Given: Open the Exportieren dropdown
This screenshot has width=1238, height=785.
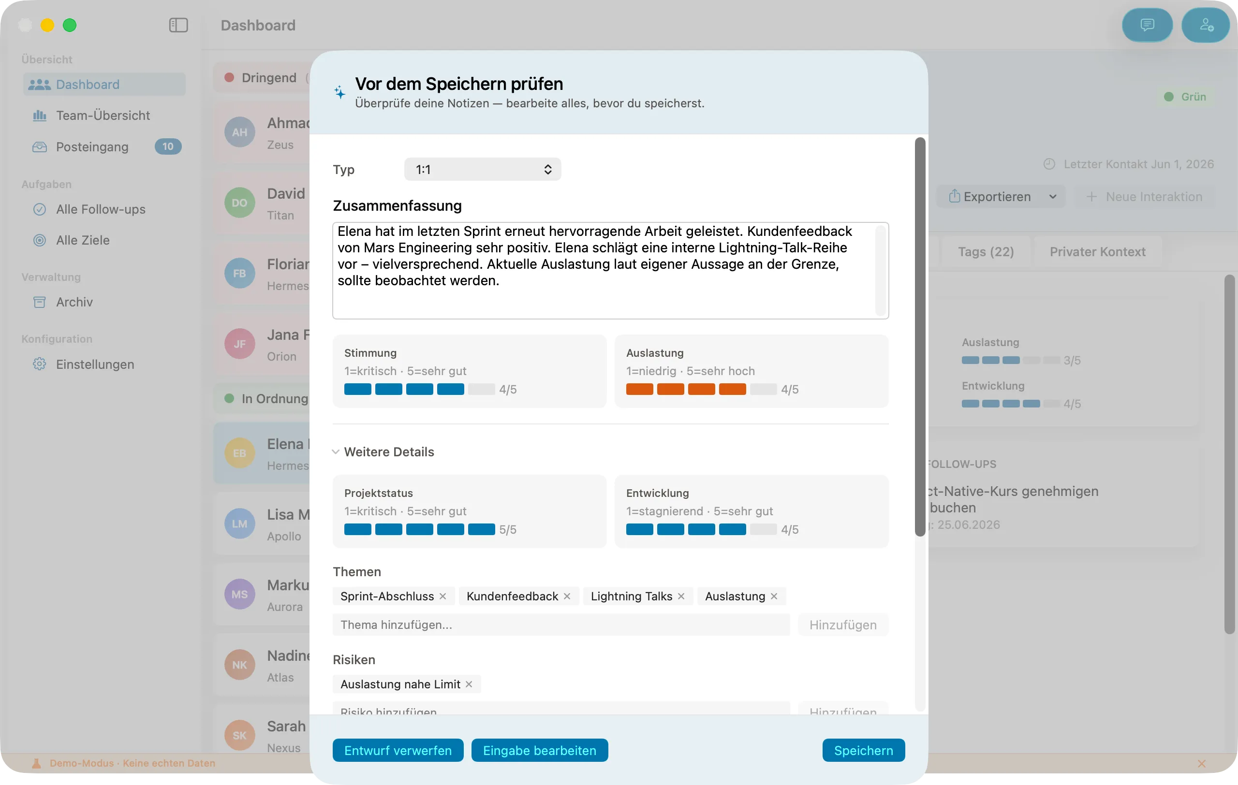Looking at the screenshot, I should 1002,197.
